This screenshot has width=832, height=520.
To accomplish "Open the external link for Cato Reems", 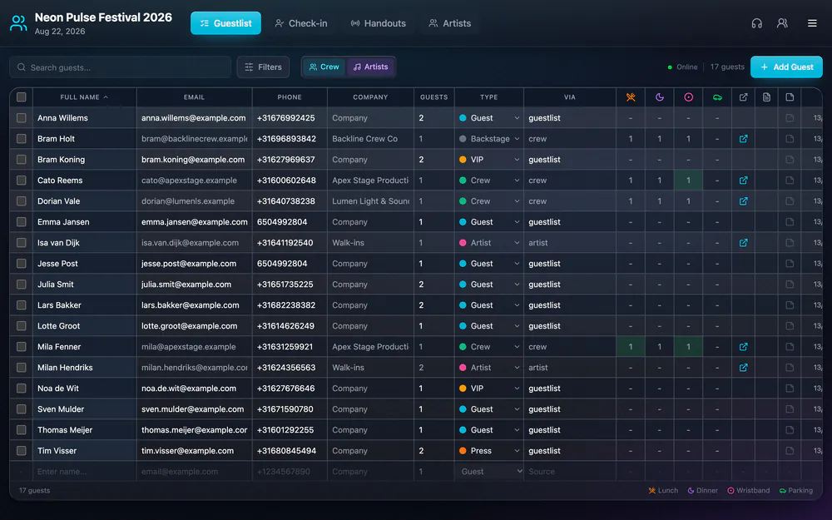I will point(743,181).
